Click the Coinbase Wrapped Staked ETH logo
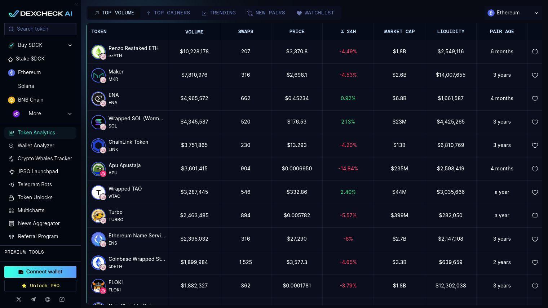The width and height of the screenshot is (548, 308). (98, 263)
